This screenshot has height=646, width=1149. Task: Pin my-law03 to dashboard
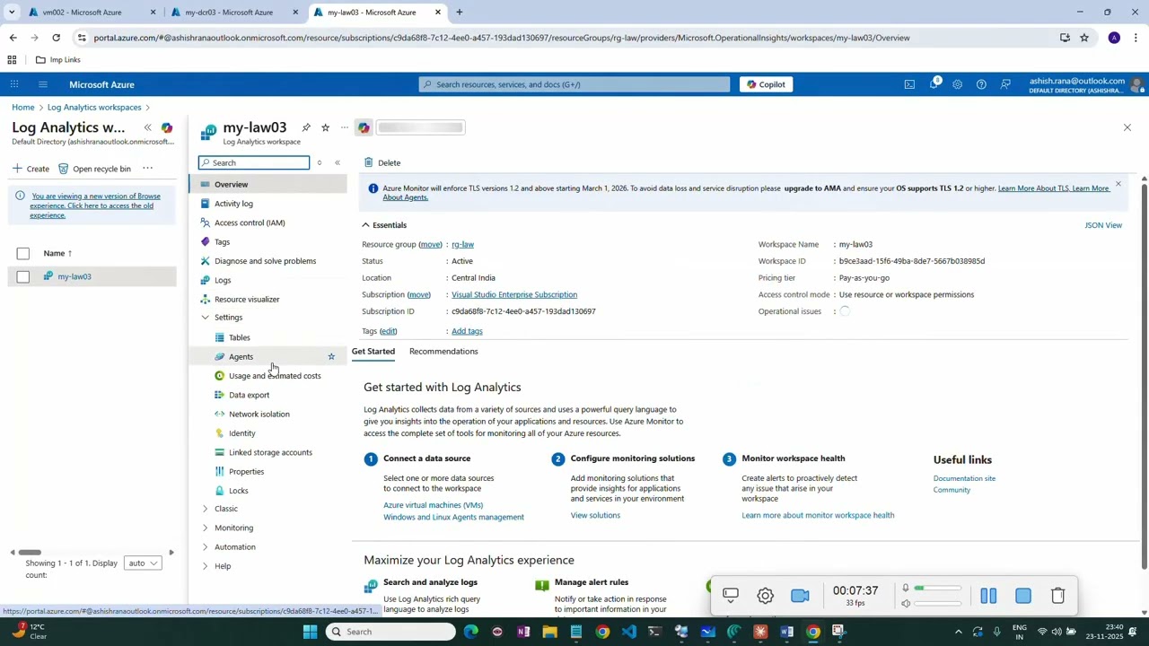pos(306,127)
